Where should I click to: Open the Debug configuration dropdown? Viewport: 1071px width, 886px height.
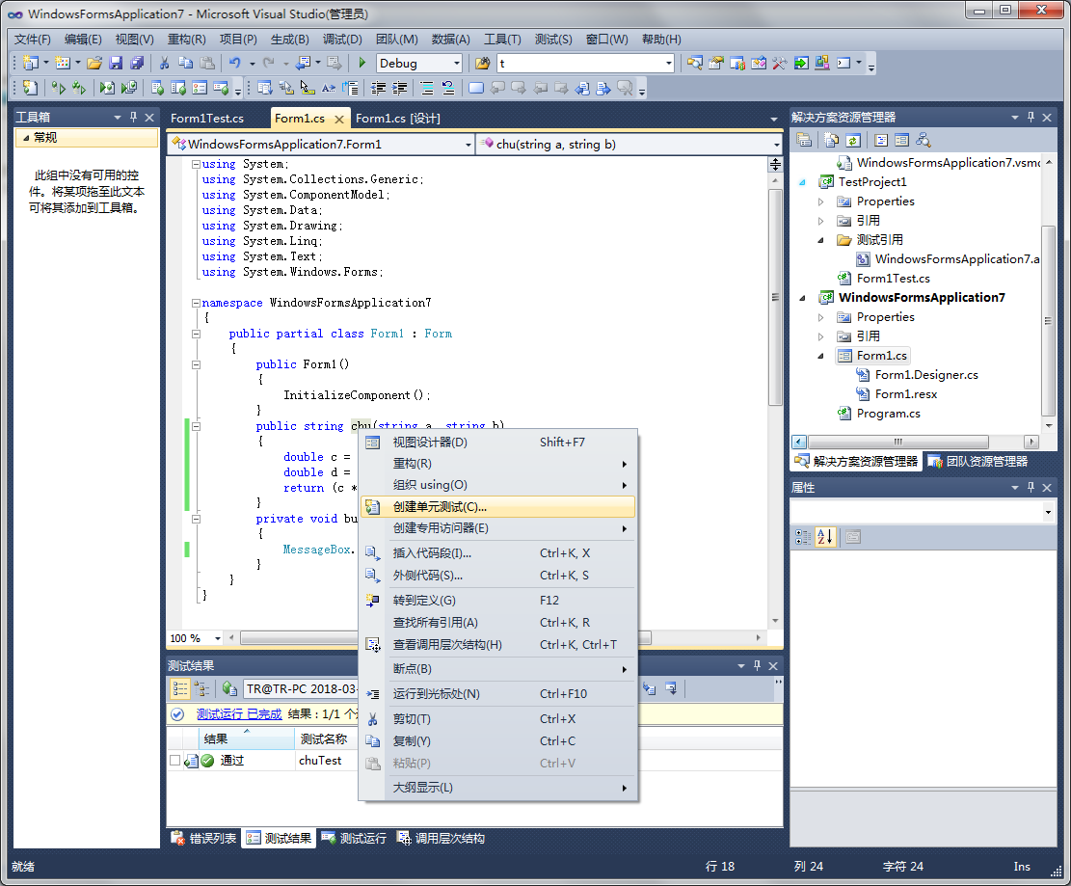click(x=457, y=64)
